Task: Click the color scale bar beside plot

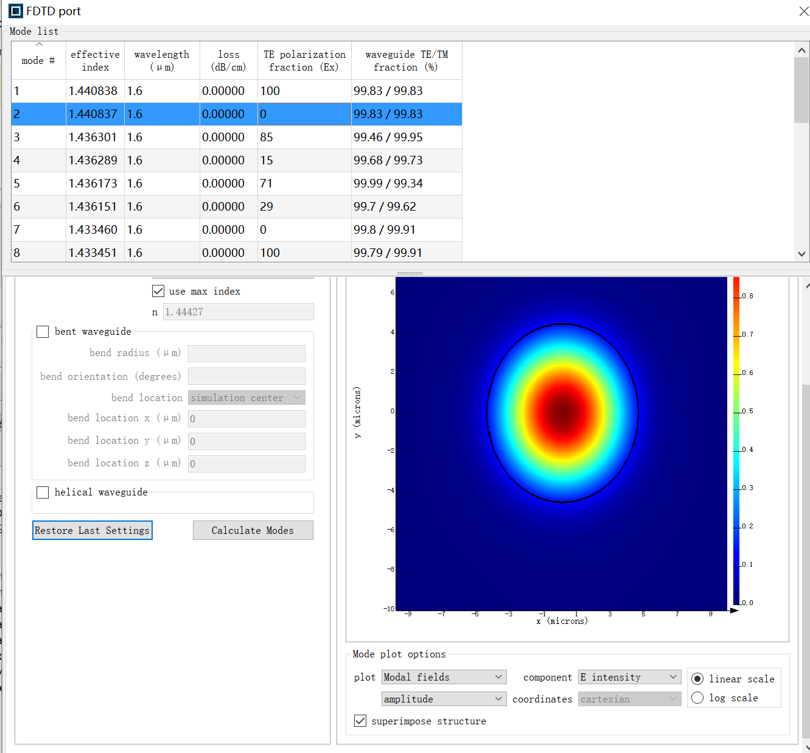Action: click(736, 441)
